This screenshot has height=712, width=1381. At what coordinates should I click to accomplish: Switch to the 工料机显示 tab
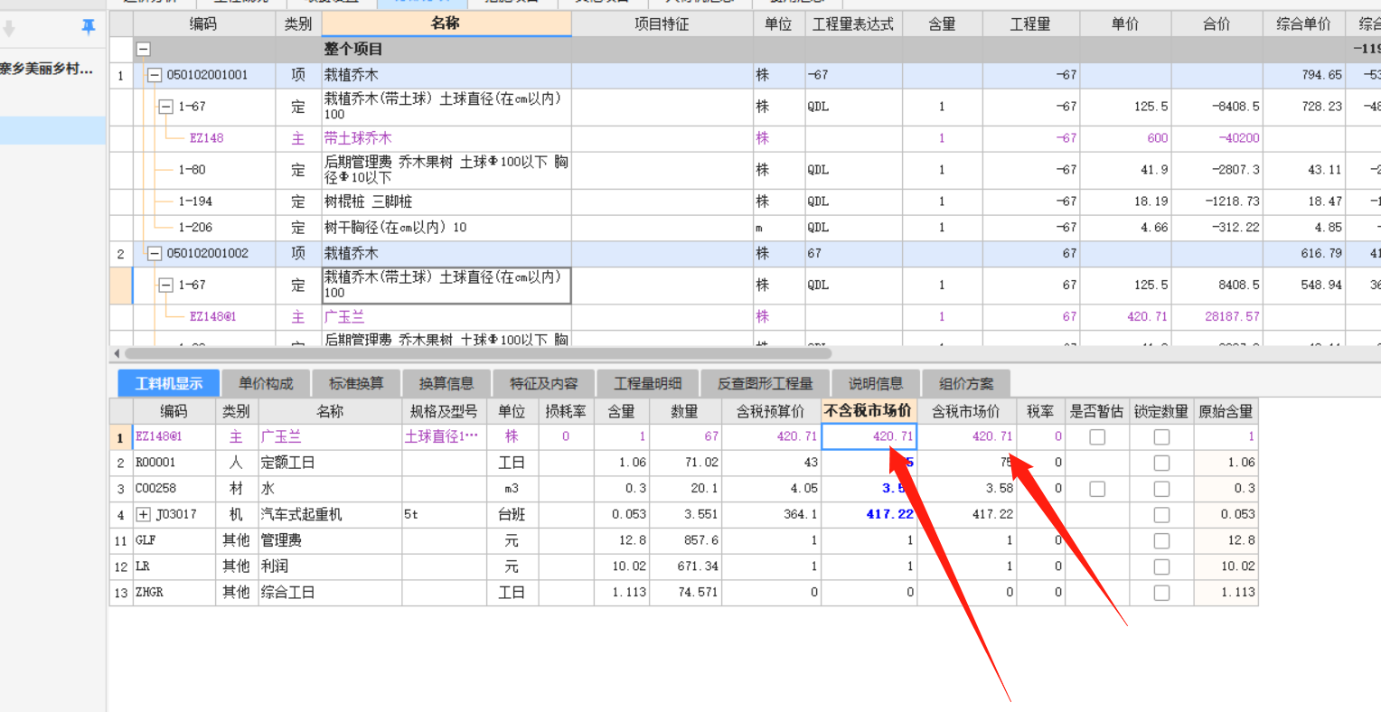169,383
